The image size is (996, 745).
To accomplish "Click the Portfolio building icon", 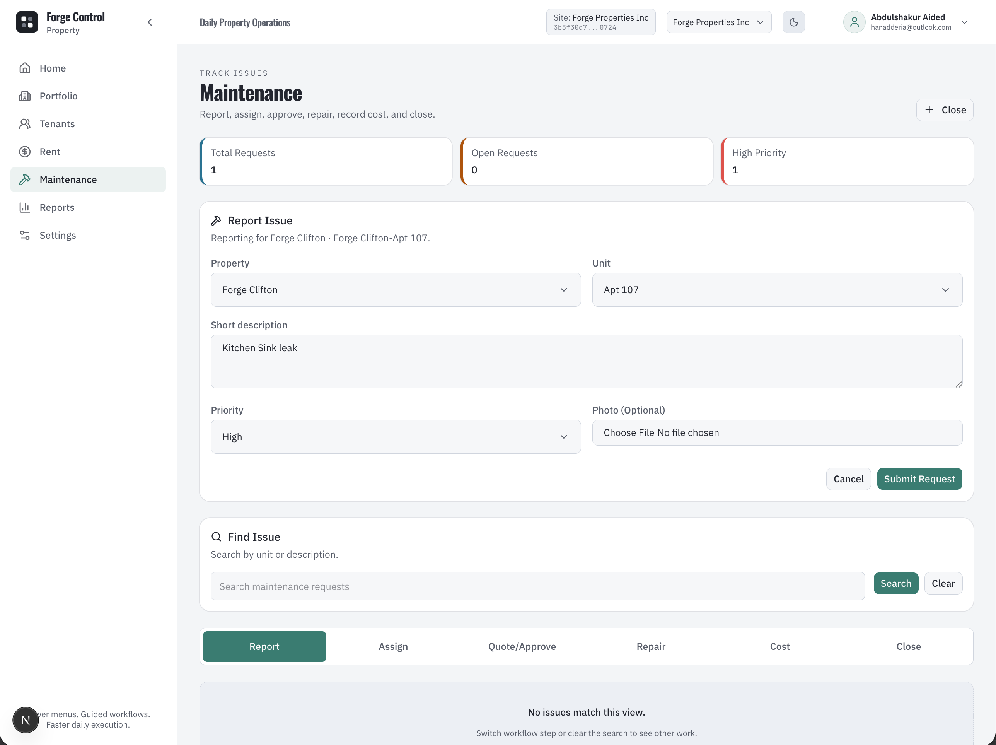I will pyautogui.click(x=25, y=96).
